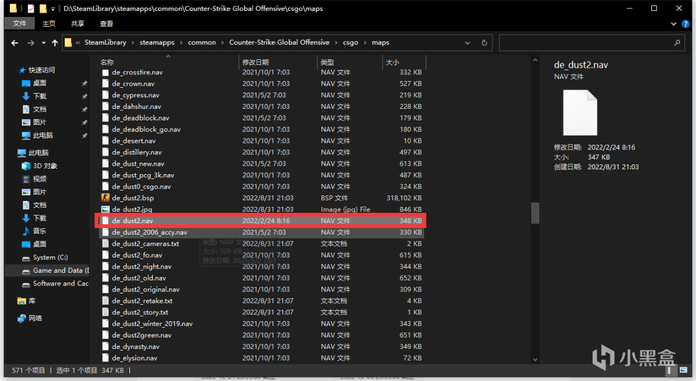696x381 pixels.
Task: Click the de_dust2.jpg image file icon
Action: tap(105, 209)
